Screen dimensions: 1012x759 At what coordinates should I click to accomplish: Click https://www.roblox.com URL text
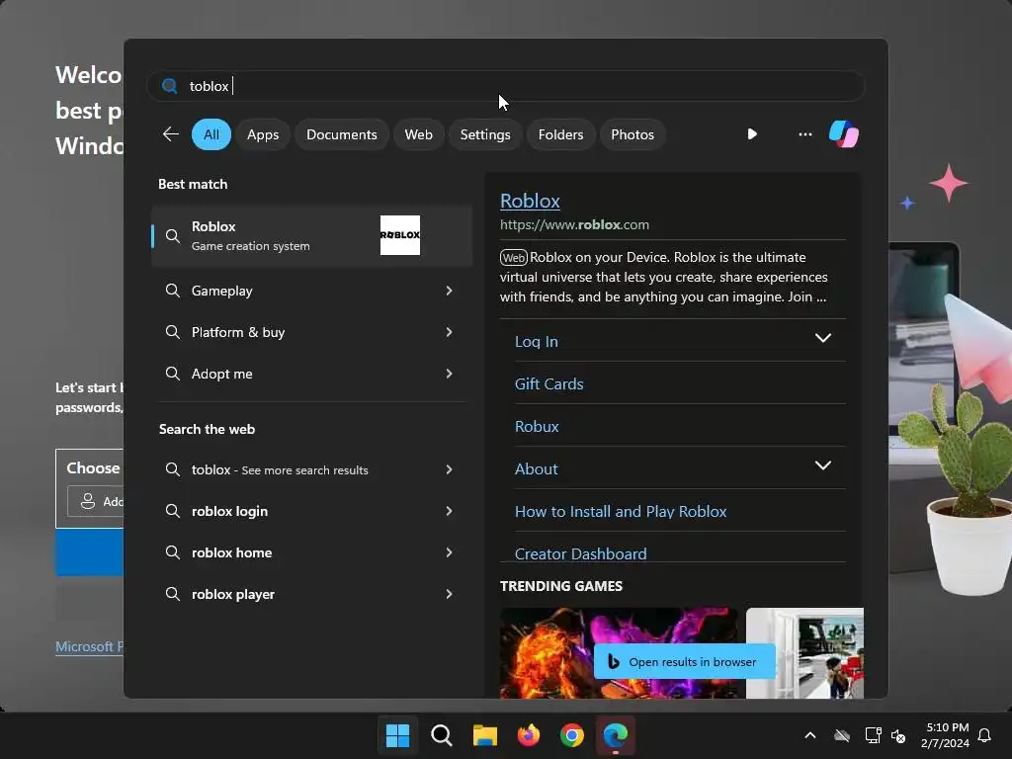point(574,224)
